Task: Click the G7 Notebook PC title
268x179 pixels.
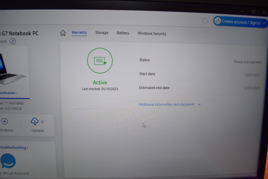Action: [20, 33]
